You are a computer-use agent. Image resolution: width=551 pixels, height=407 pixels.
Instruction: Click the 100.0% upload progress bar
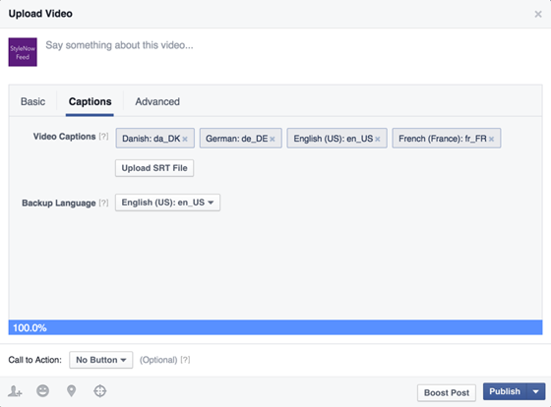tap(275, 327)
